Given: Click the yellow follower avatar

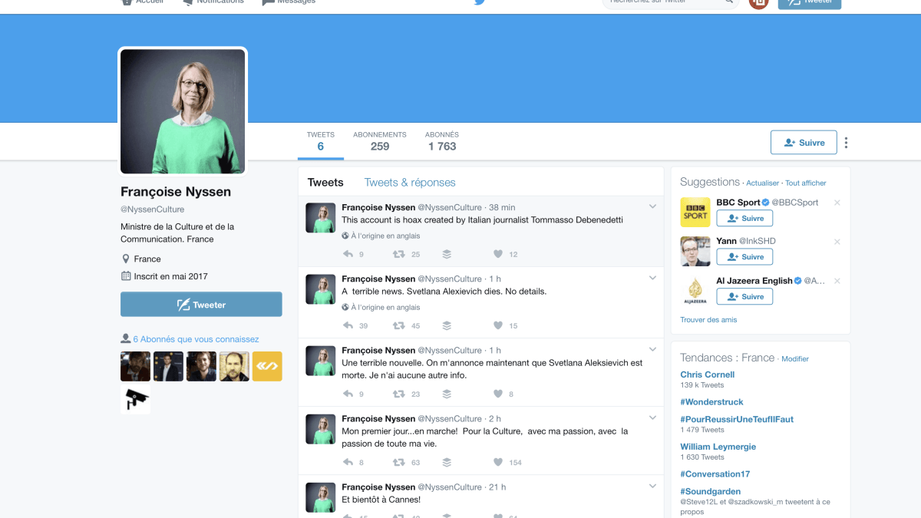Looking at the screenshot, I should click(x=267, y=366).
